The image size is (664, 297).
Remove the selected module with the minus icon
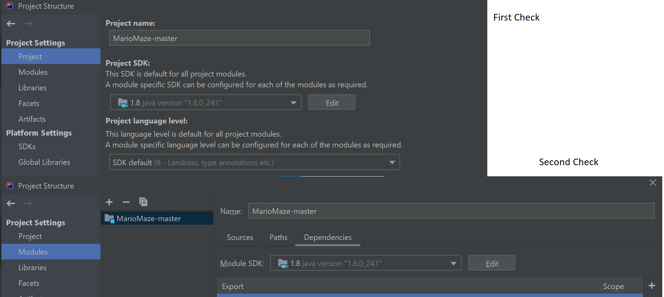pyautogui.click(x=126, y=202)
